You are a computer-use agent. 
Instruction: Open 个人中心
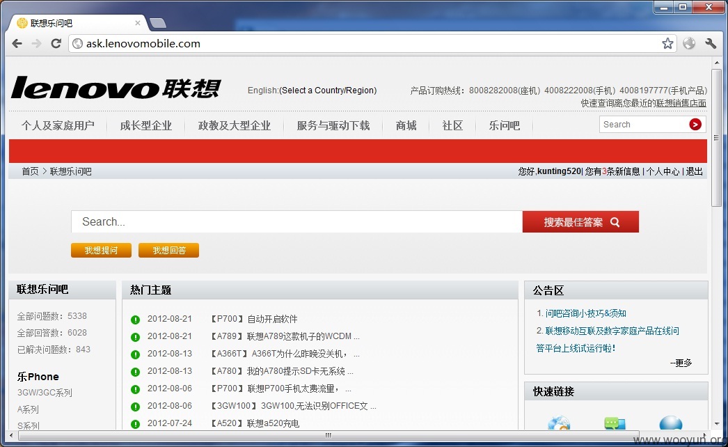[x=663, y=171]
